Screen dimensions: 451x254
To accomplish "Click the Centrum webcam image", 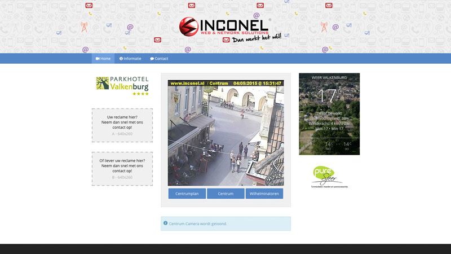I will click(226, 133).
